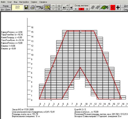Image resolution: width=128 pixels, height=119 pixels.
Task: Open the Вид menu
Action: point(15,2)
